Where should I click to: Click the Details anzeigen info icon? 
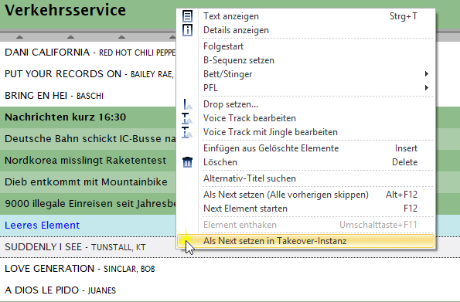[x=187, y=30]
